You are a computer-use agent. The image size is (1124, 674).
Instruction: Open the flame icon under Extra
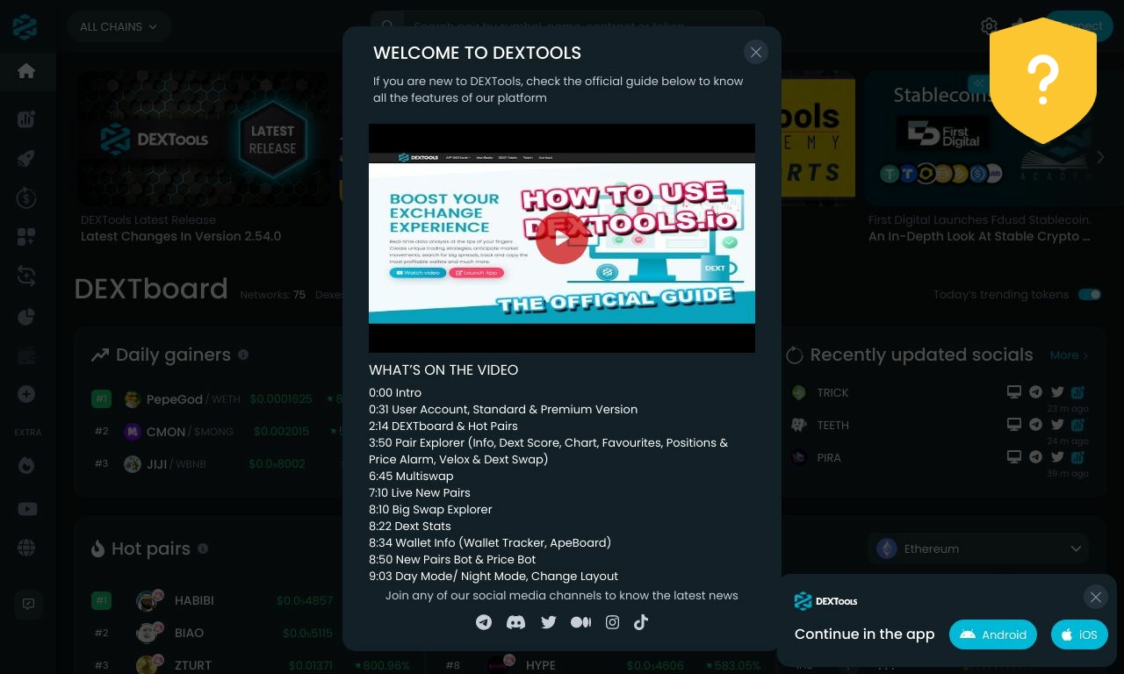point(26,465)
